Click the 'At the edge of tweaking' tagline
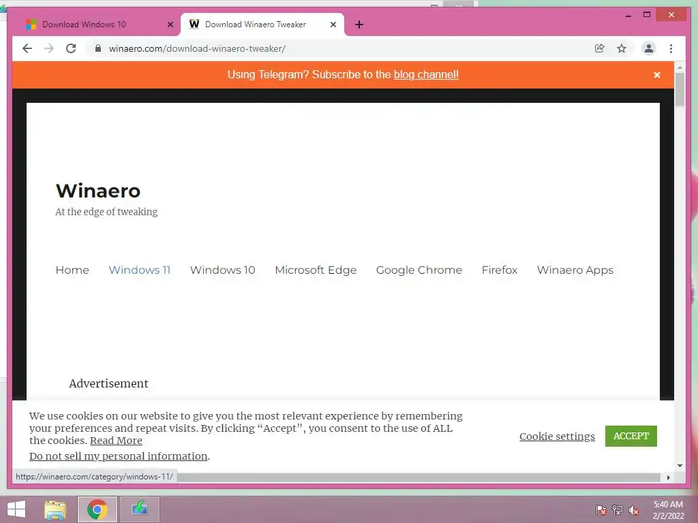Screen dimensions: 698x523 point(106,212)
